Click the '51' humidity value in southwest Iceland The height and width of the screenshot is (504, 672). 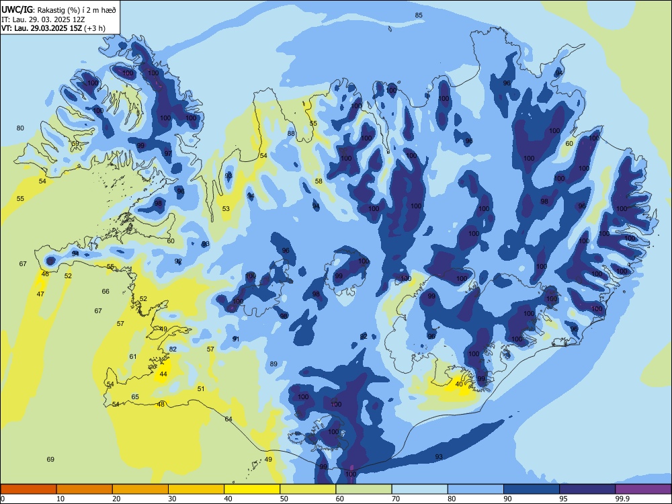coord(201,388)
